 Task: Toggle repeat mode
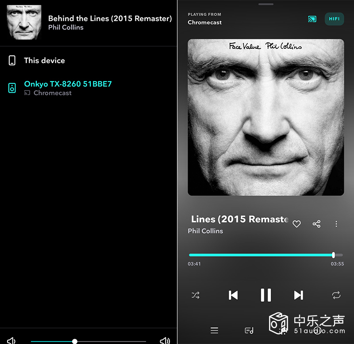tap(336, 295)
